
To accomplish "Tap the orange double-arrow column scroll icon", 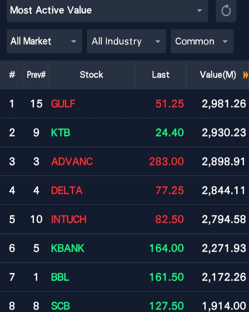I will (246, 75).
